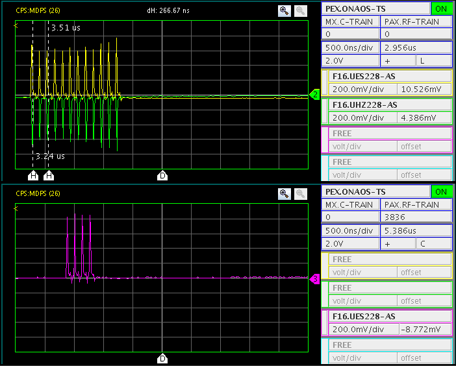This screenshot has width=456, height=366.
Task: Click magenta channel color tab, top panel
Action: point(325,140)
